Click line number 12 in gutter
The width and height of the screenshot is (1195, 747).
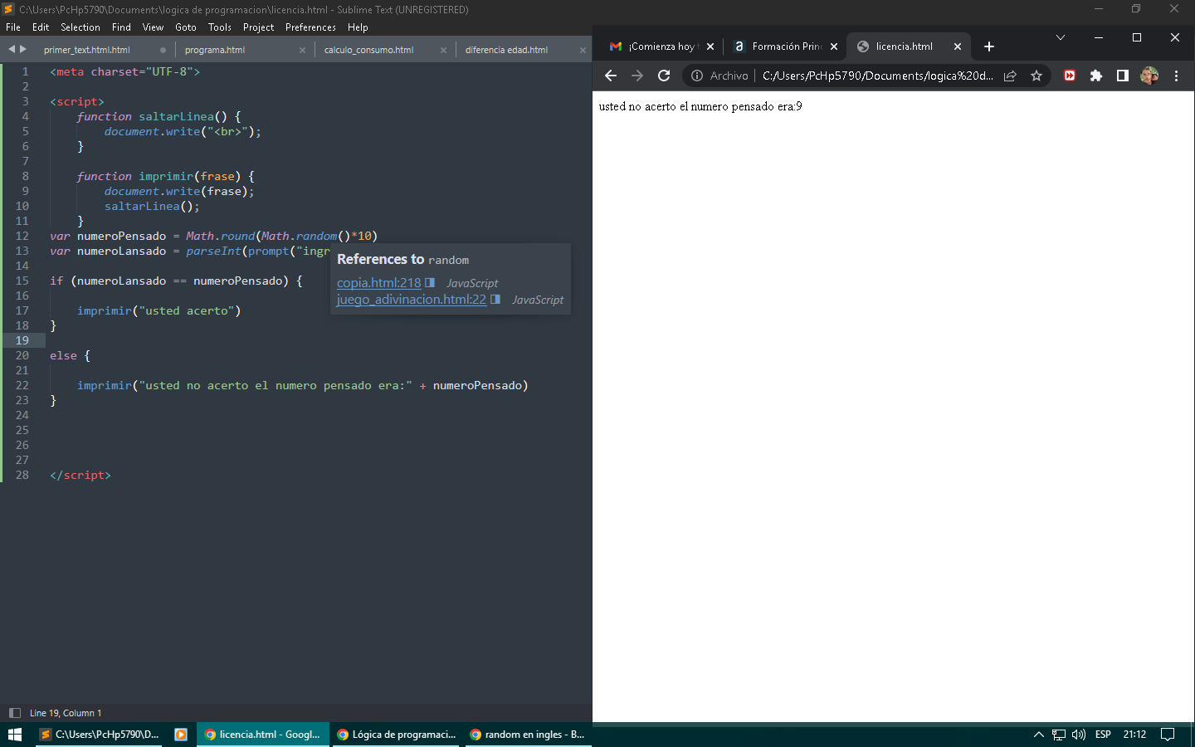(22, 236)
